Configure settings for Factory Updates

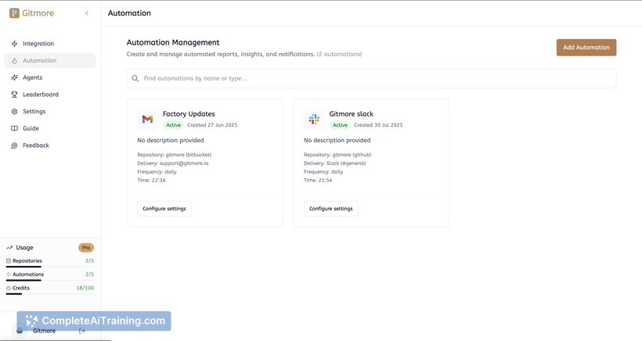(x=164, y=209)
